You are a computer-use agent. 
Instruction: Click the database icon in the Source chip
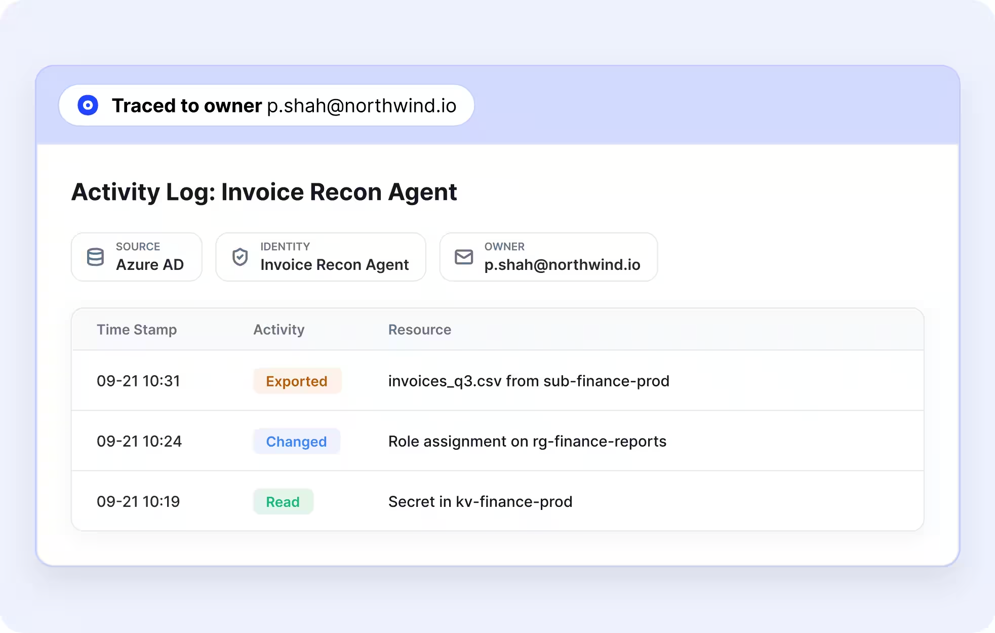[95, 257]
